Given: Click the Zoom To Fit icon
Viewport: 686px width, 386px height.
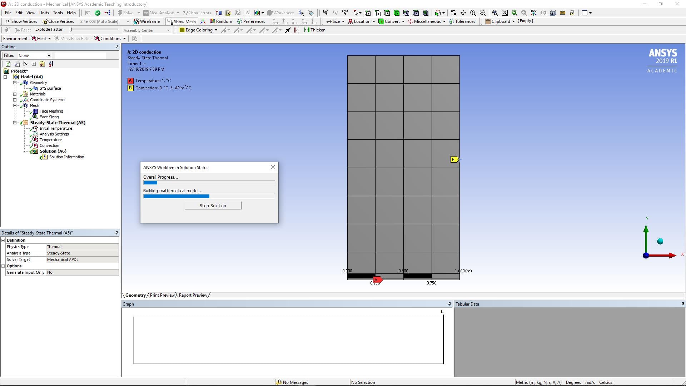Looking at the screenshot, I should pos(495,13).
